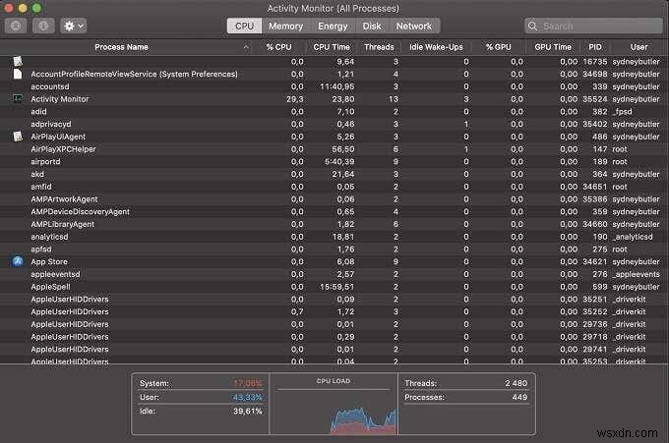This screenshot has height=443, width=669.
Task: Click the App Store process icon
Action: (18, 261)
